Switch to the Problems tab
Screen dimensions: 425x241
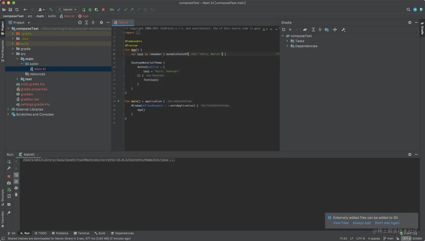click(x=60, y=233)
